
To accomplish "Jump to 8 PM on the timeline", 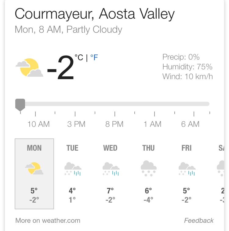I will click(114, 124).
